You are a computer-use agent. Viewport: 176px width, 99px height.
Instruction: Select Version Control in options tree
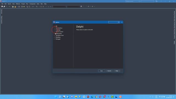[x=59, y=32]
